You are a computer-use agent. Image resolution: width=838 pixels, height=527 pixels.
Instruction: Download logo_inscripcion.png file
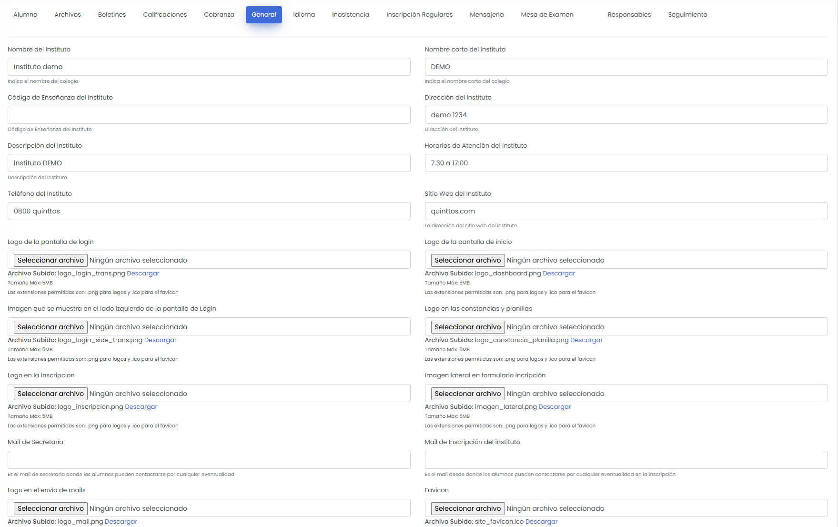point(141,407)
